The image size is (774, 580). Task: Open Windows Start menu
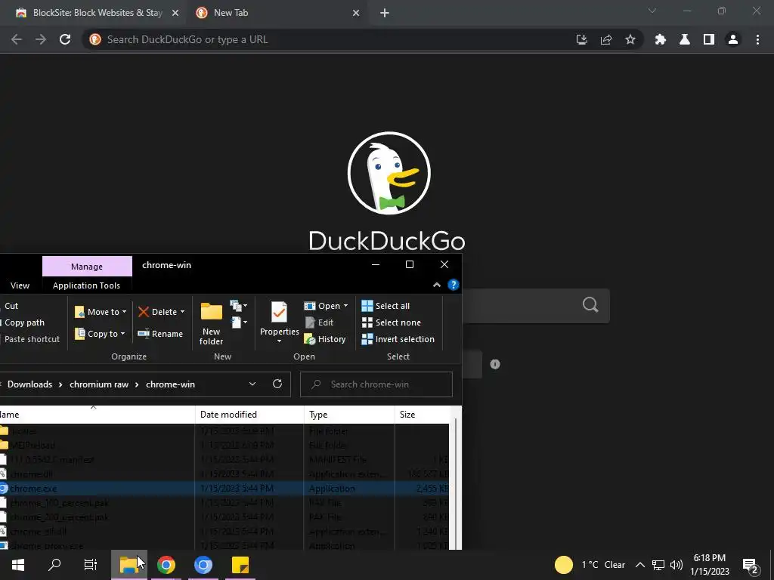(x=18, y=565)
